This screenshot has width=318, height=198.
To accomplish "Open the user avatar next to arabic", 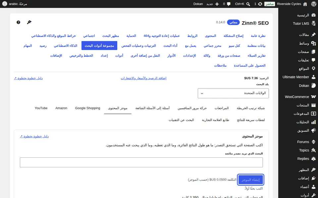I will point(4,4).
